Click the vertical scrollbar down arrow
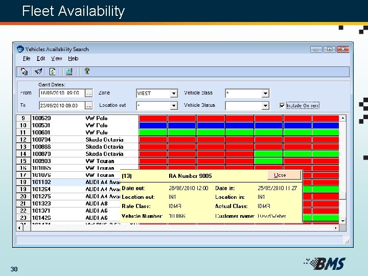368x276 pixels. tap(343, 221)
